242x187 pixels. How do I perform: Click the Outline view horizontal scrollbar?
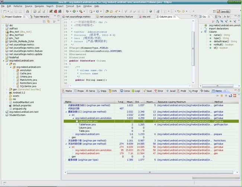click(218, 86)
